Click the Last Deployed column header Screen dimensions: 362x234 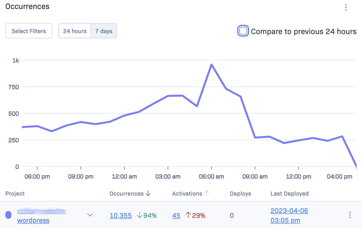[289, 194]
